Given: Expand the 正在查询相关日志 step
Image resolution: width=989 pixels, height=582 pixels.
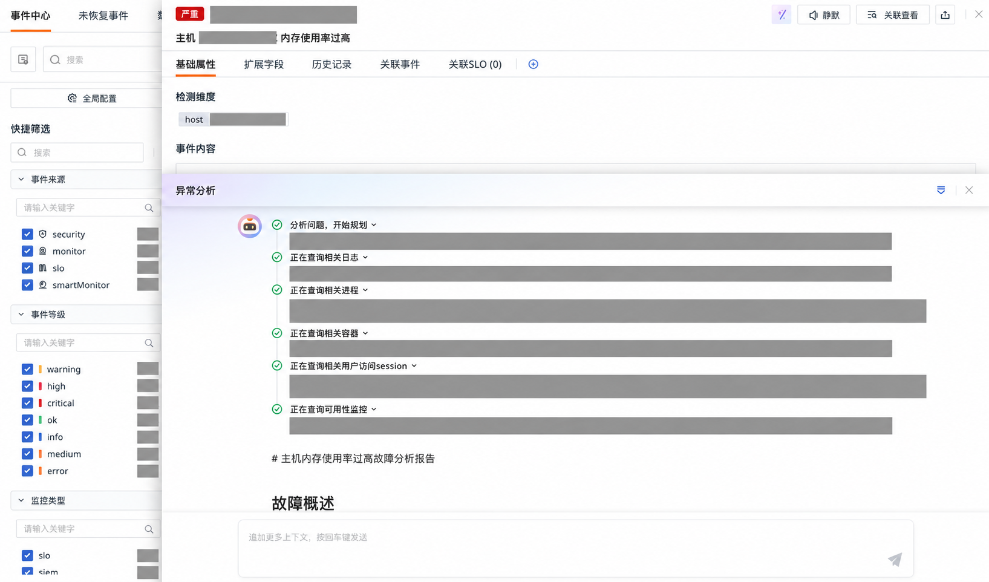Looking at the screenshot, I should tap(329, 257).
